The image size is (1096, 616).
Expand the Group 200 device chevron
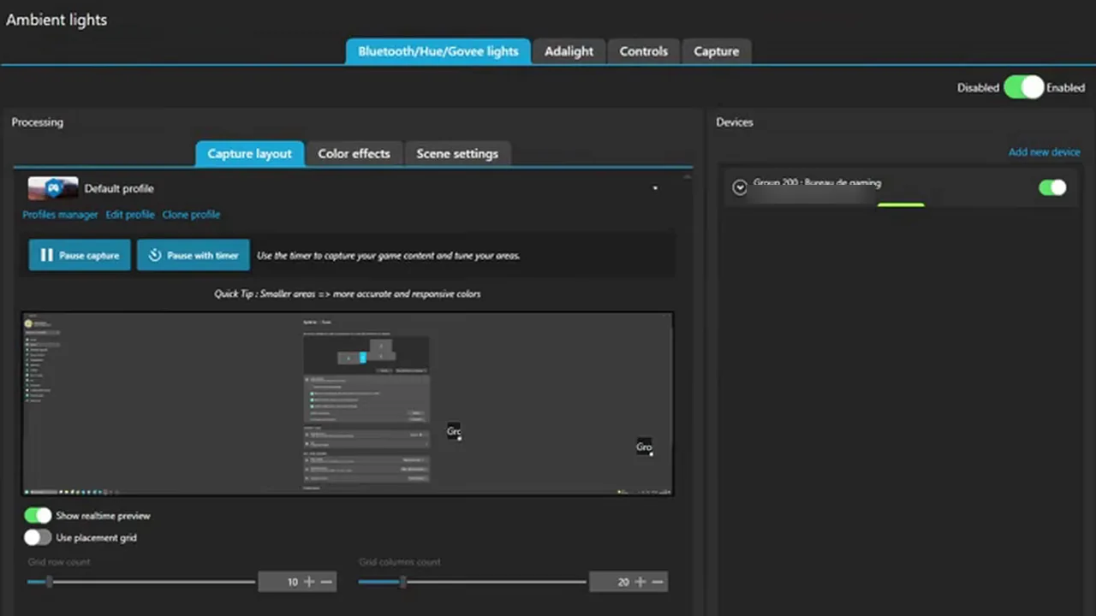740,187
